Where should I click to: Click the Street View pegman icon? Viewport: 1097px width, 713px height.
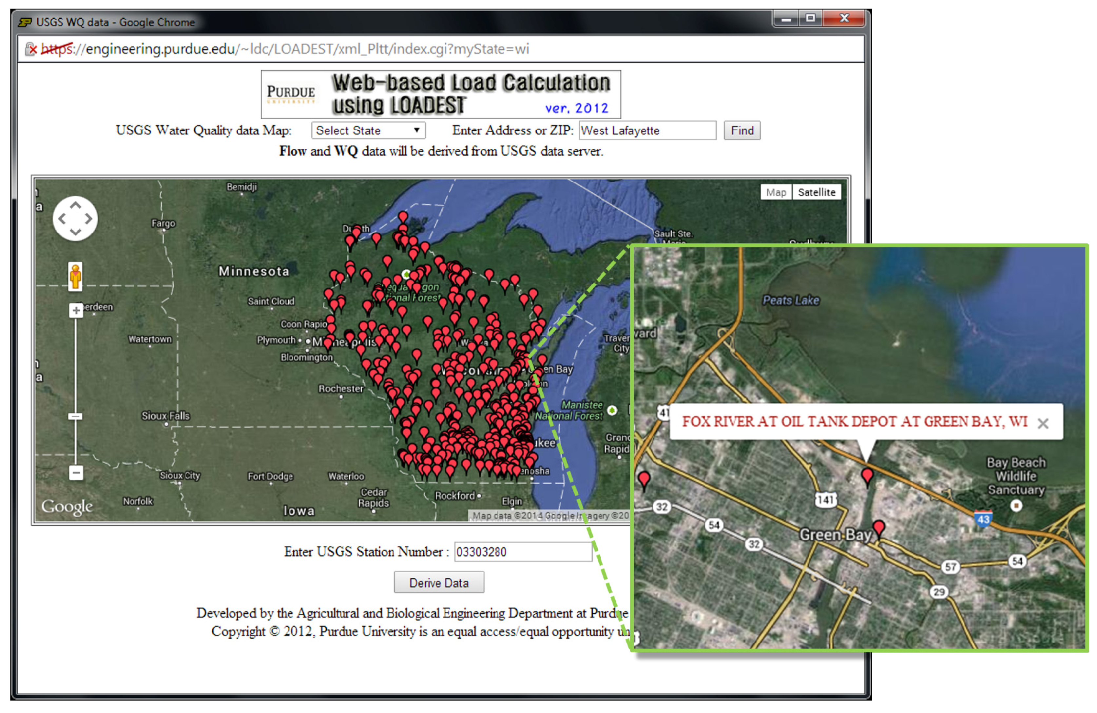[76, 277]
